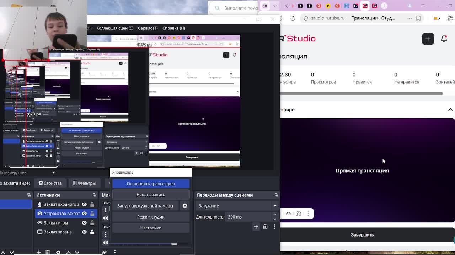Toggle lock on 'Устройство захват' source
The height and width of the screenshot is (255, 455).
(92, 214)
